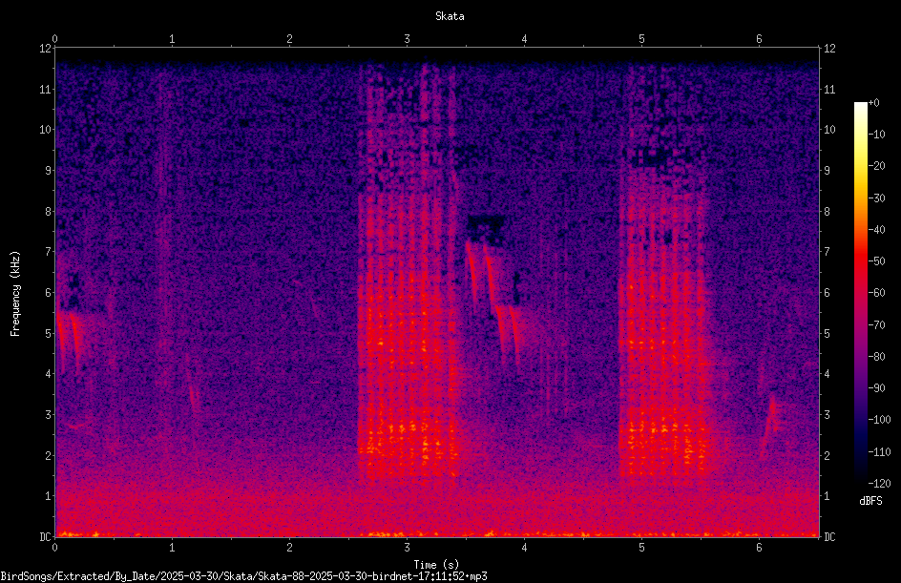
Task: Click the "DC" tick on the left frequency axis
Action: [x=45, y=537]
